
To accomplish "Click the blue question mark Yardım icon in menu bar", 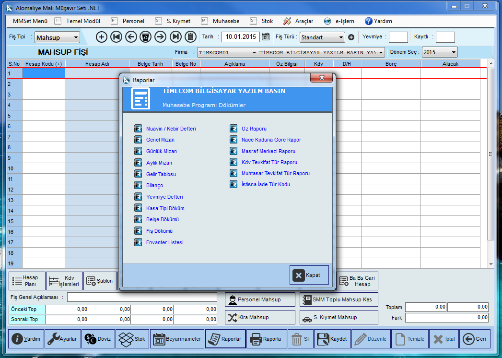I will 369,21.
